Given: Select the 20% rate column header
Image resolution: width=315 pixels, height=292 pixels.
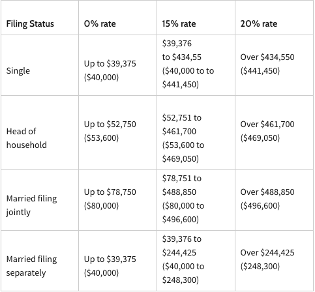Looking at the screenshot, I should 274,18.
